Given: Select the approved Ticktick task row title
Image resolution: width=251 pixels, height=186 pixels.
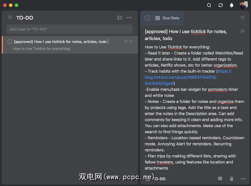Looking at the screenshot, I should click(60, 42).
